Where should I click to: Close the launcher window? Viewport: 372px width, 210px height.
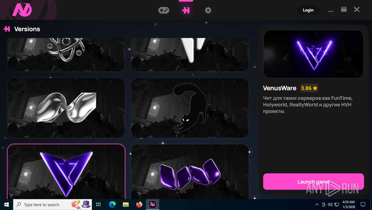pyautogui.click(x=357, y=10)
